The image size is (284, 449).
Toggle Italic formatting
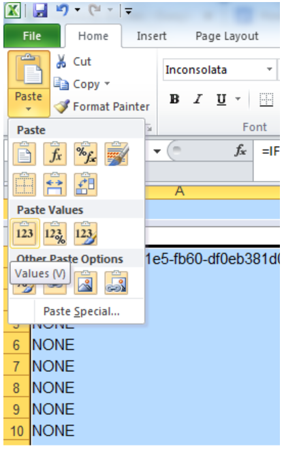198,99
